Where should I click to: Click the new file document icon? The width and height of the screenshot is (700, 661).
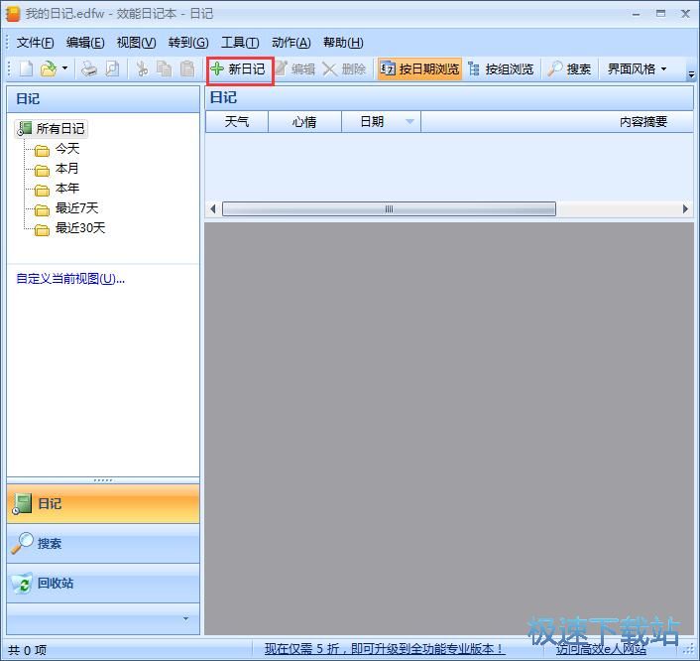(x=27, y=68)
